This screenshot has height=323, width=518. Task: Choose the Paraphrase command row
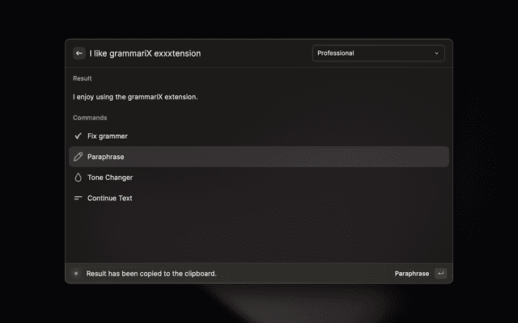[x=259, y=157]
